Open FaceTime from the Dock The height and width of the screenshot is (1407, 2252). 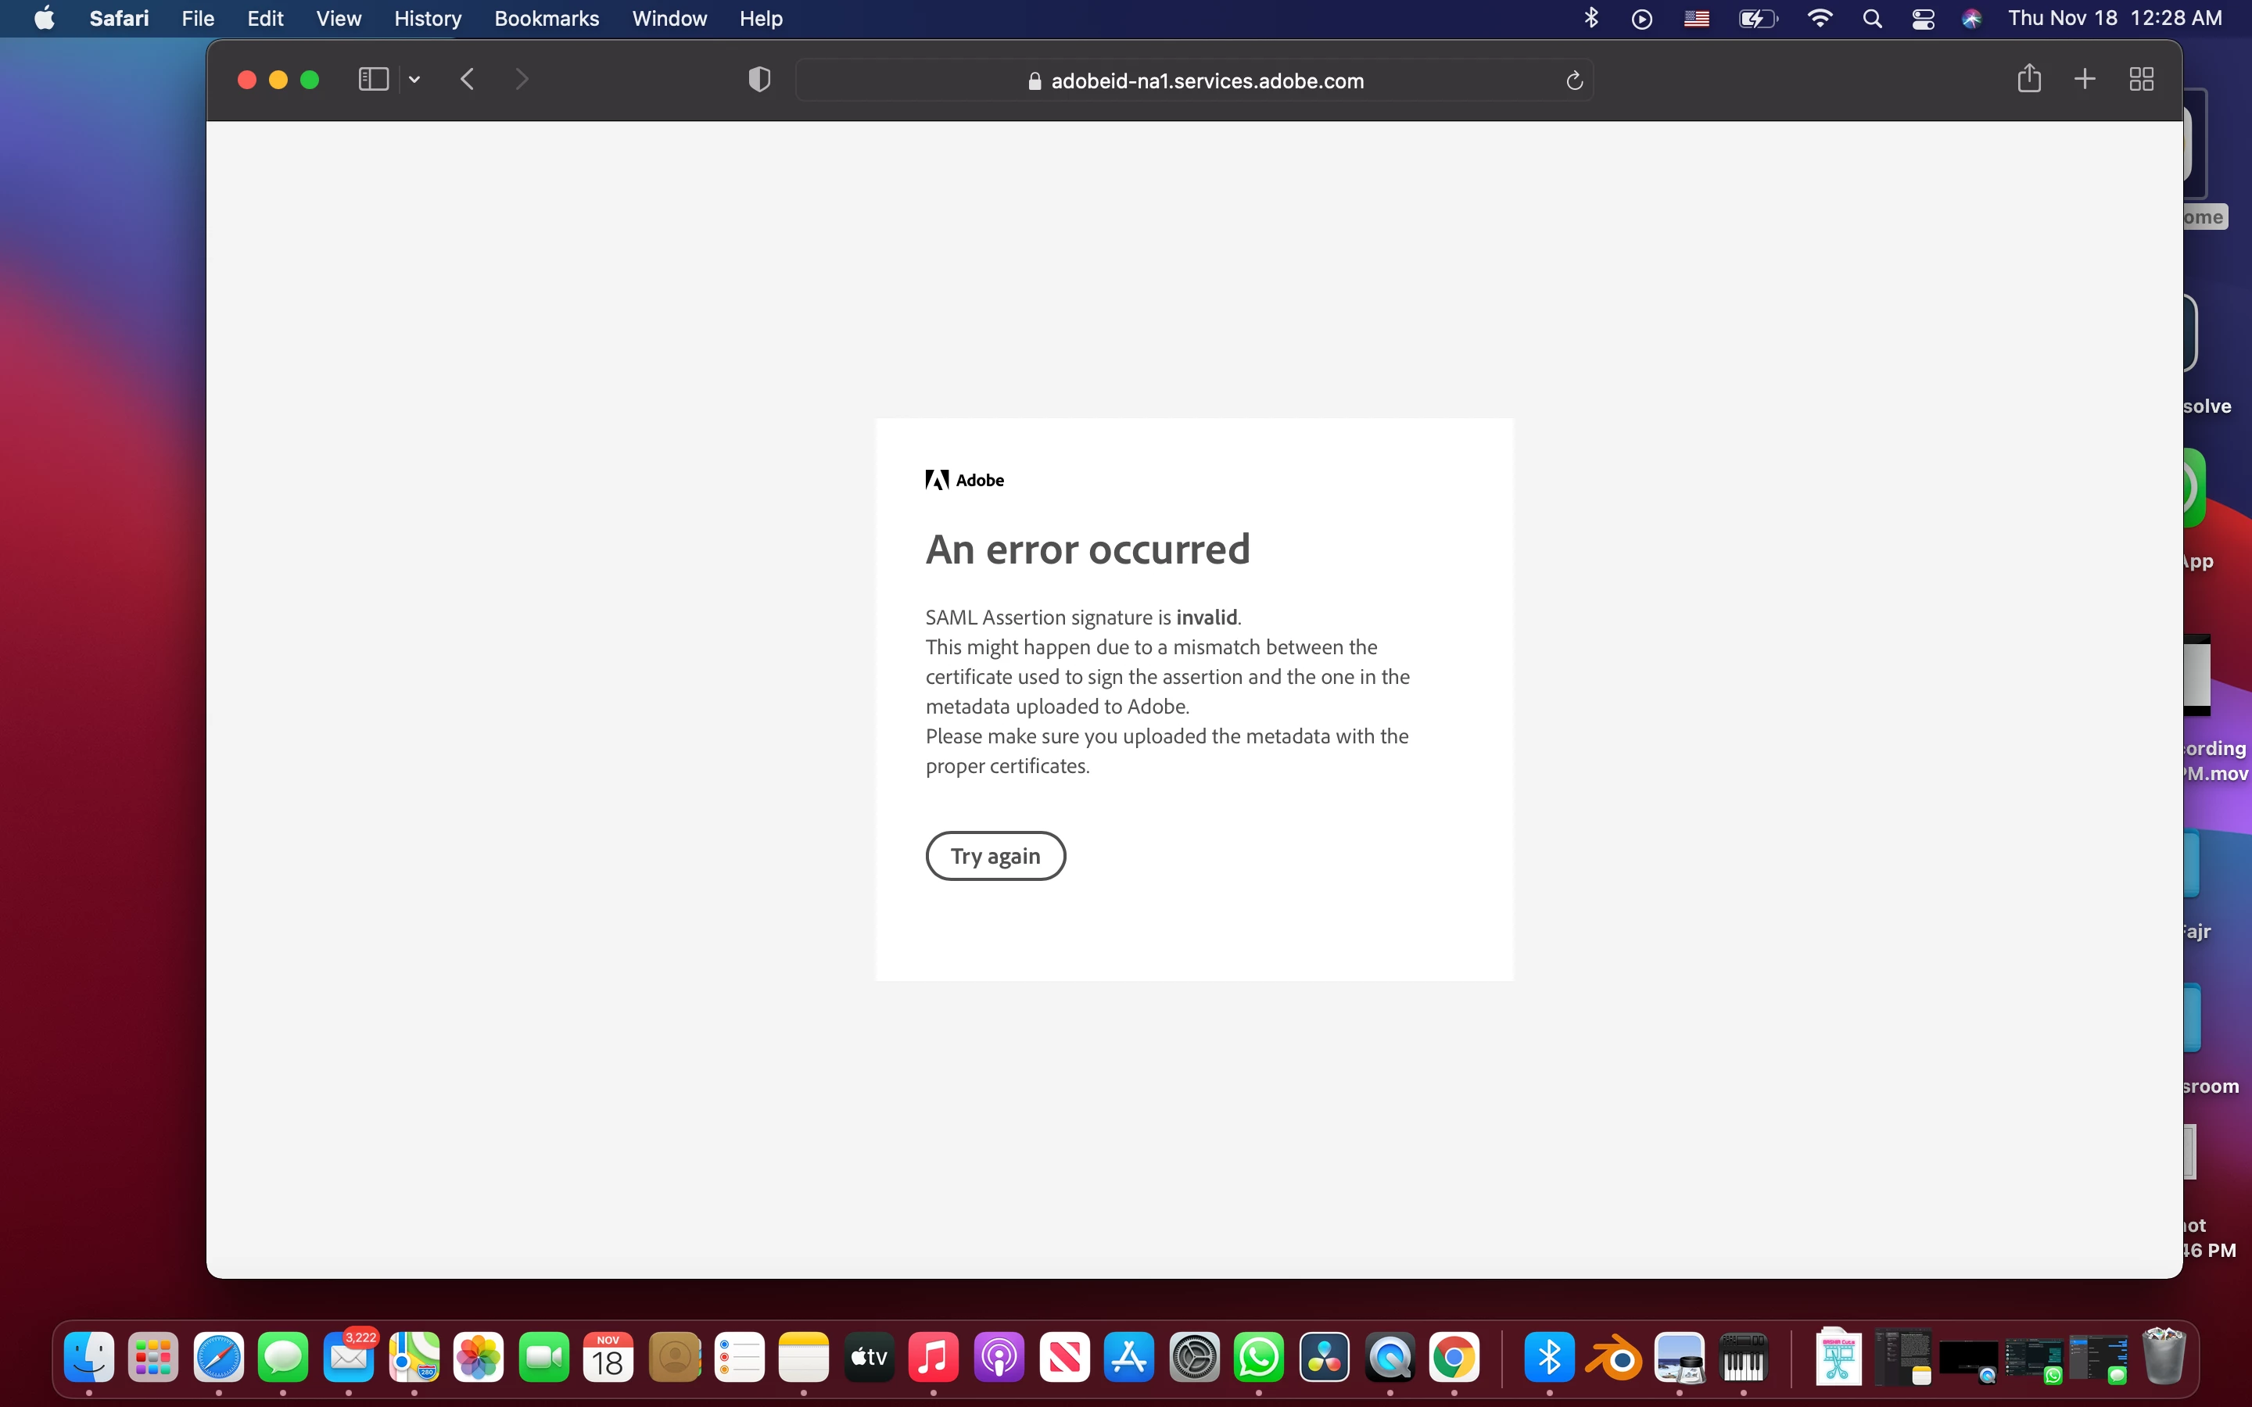pyautogui.click(x=543, y=1358)
